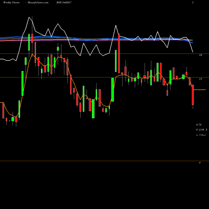Click the 'MunafaSutra.com' site name
The height and width of the screenshot is (209, 209).
pos(38,3)
